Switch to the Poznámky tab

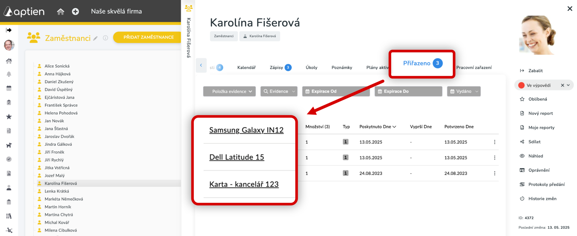pyautogui.click(x=342, y=68)
